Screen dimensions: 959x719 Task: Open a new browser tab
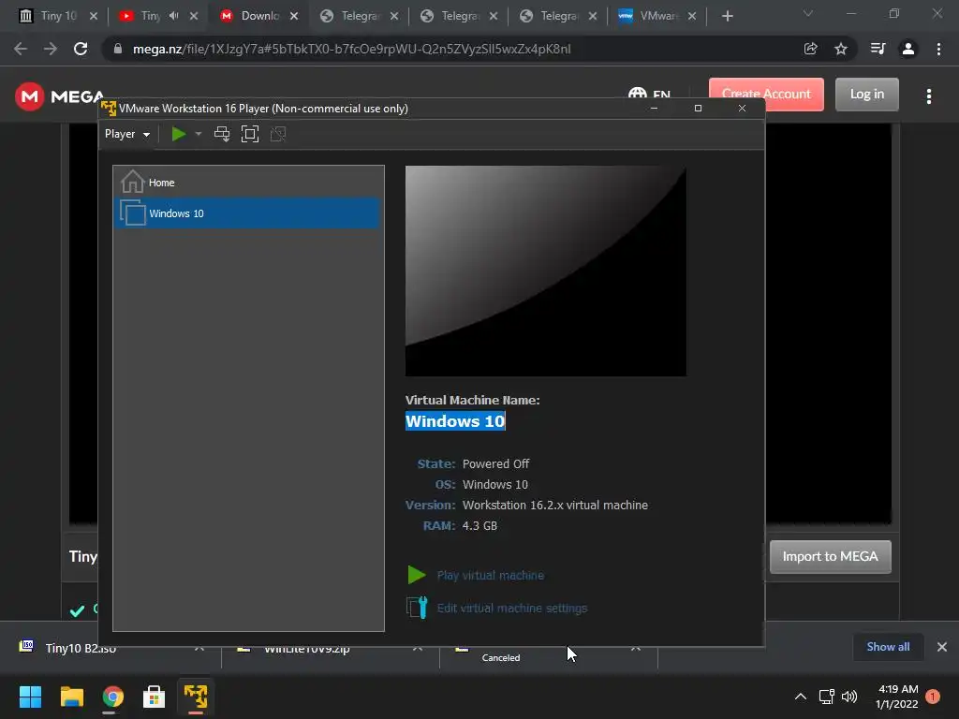pyautogui.click(x=727, y=16)
